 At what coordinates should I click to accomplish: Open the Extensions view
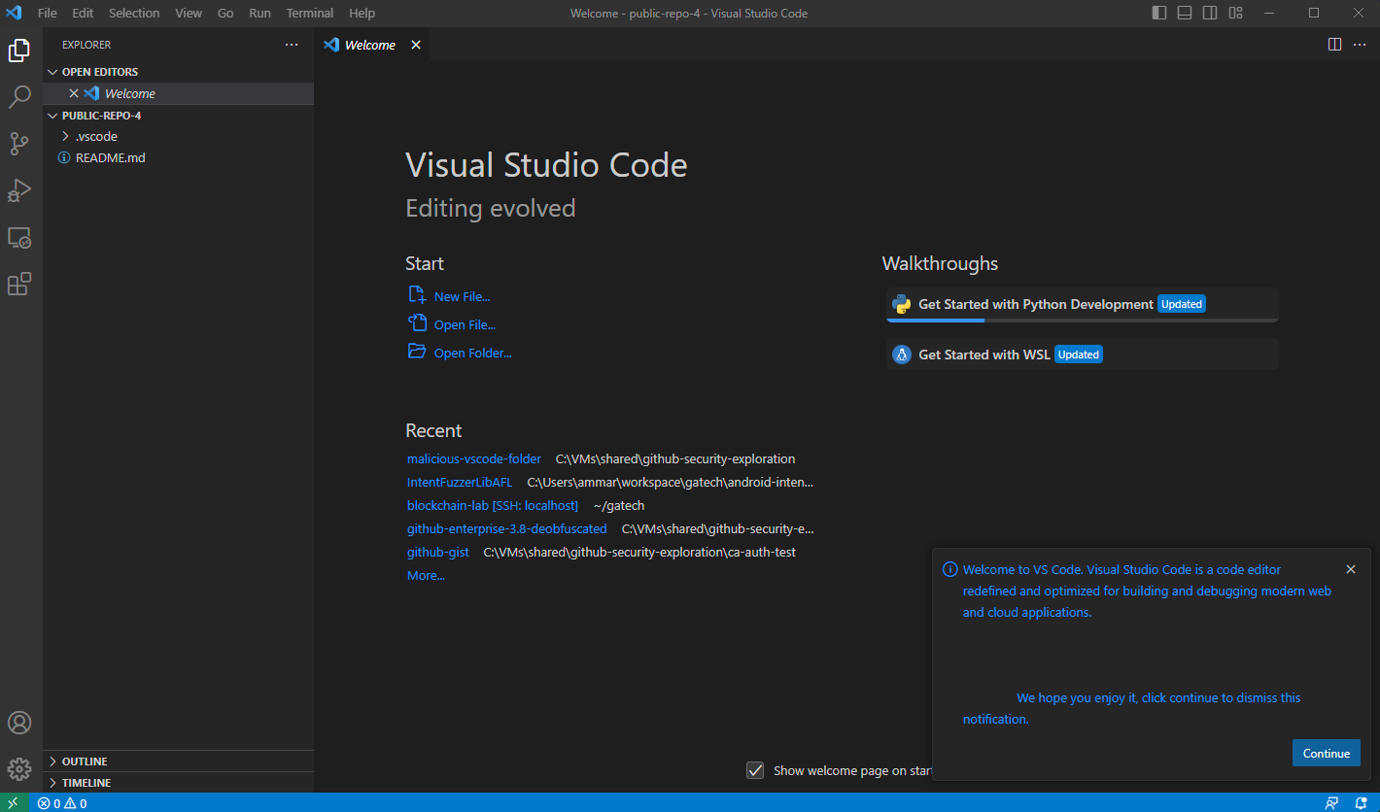tap(19, 283)
